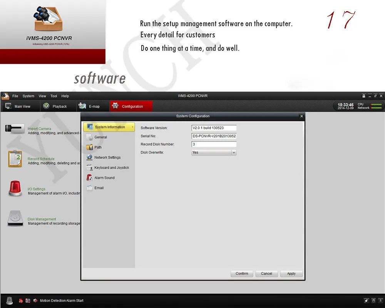Click the Configuration gear icon
This screenshot has width=385, height=308.
click(x=115, y=105)
